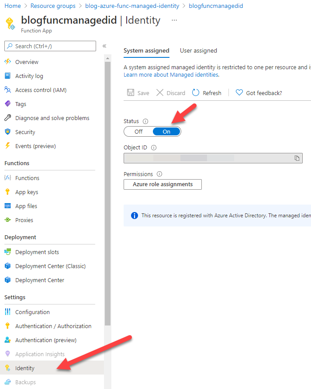Click the Diagnose and solve problems wrench icon
The image size is (311, 389).
[x=8, y=118]
